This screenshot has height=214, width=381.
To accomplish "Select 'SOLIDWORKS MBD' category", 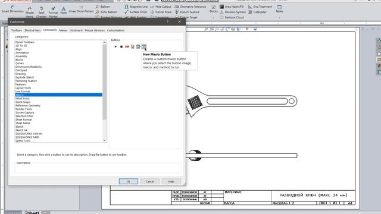I will coord(27,137).
